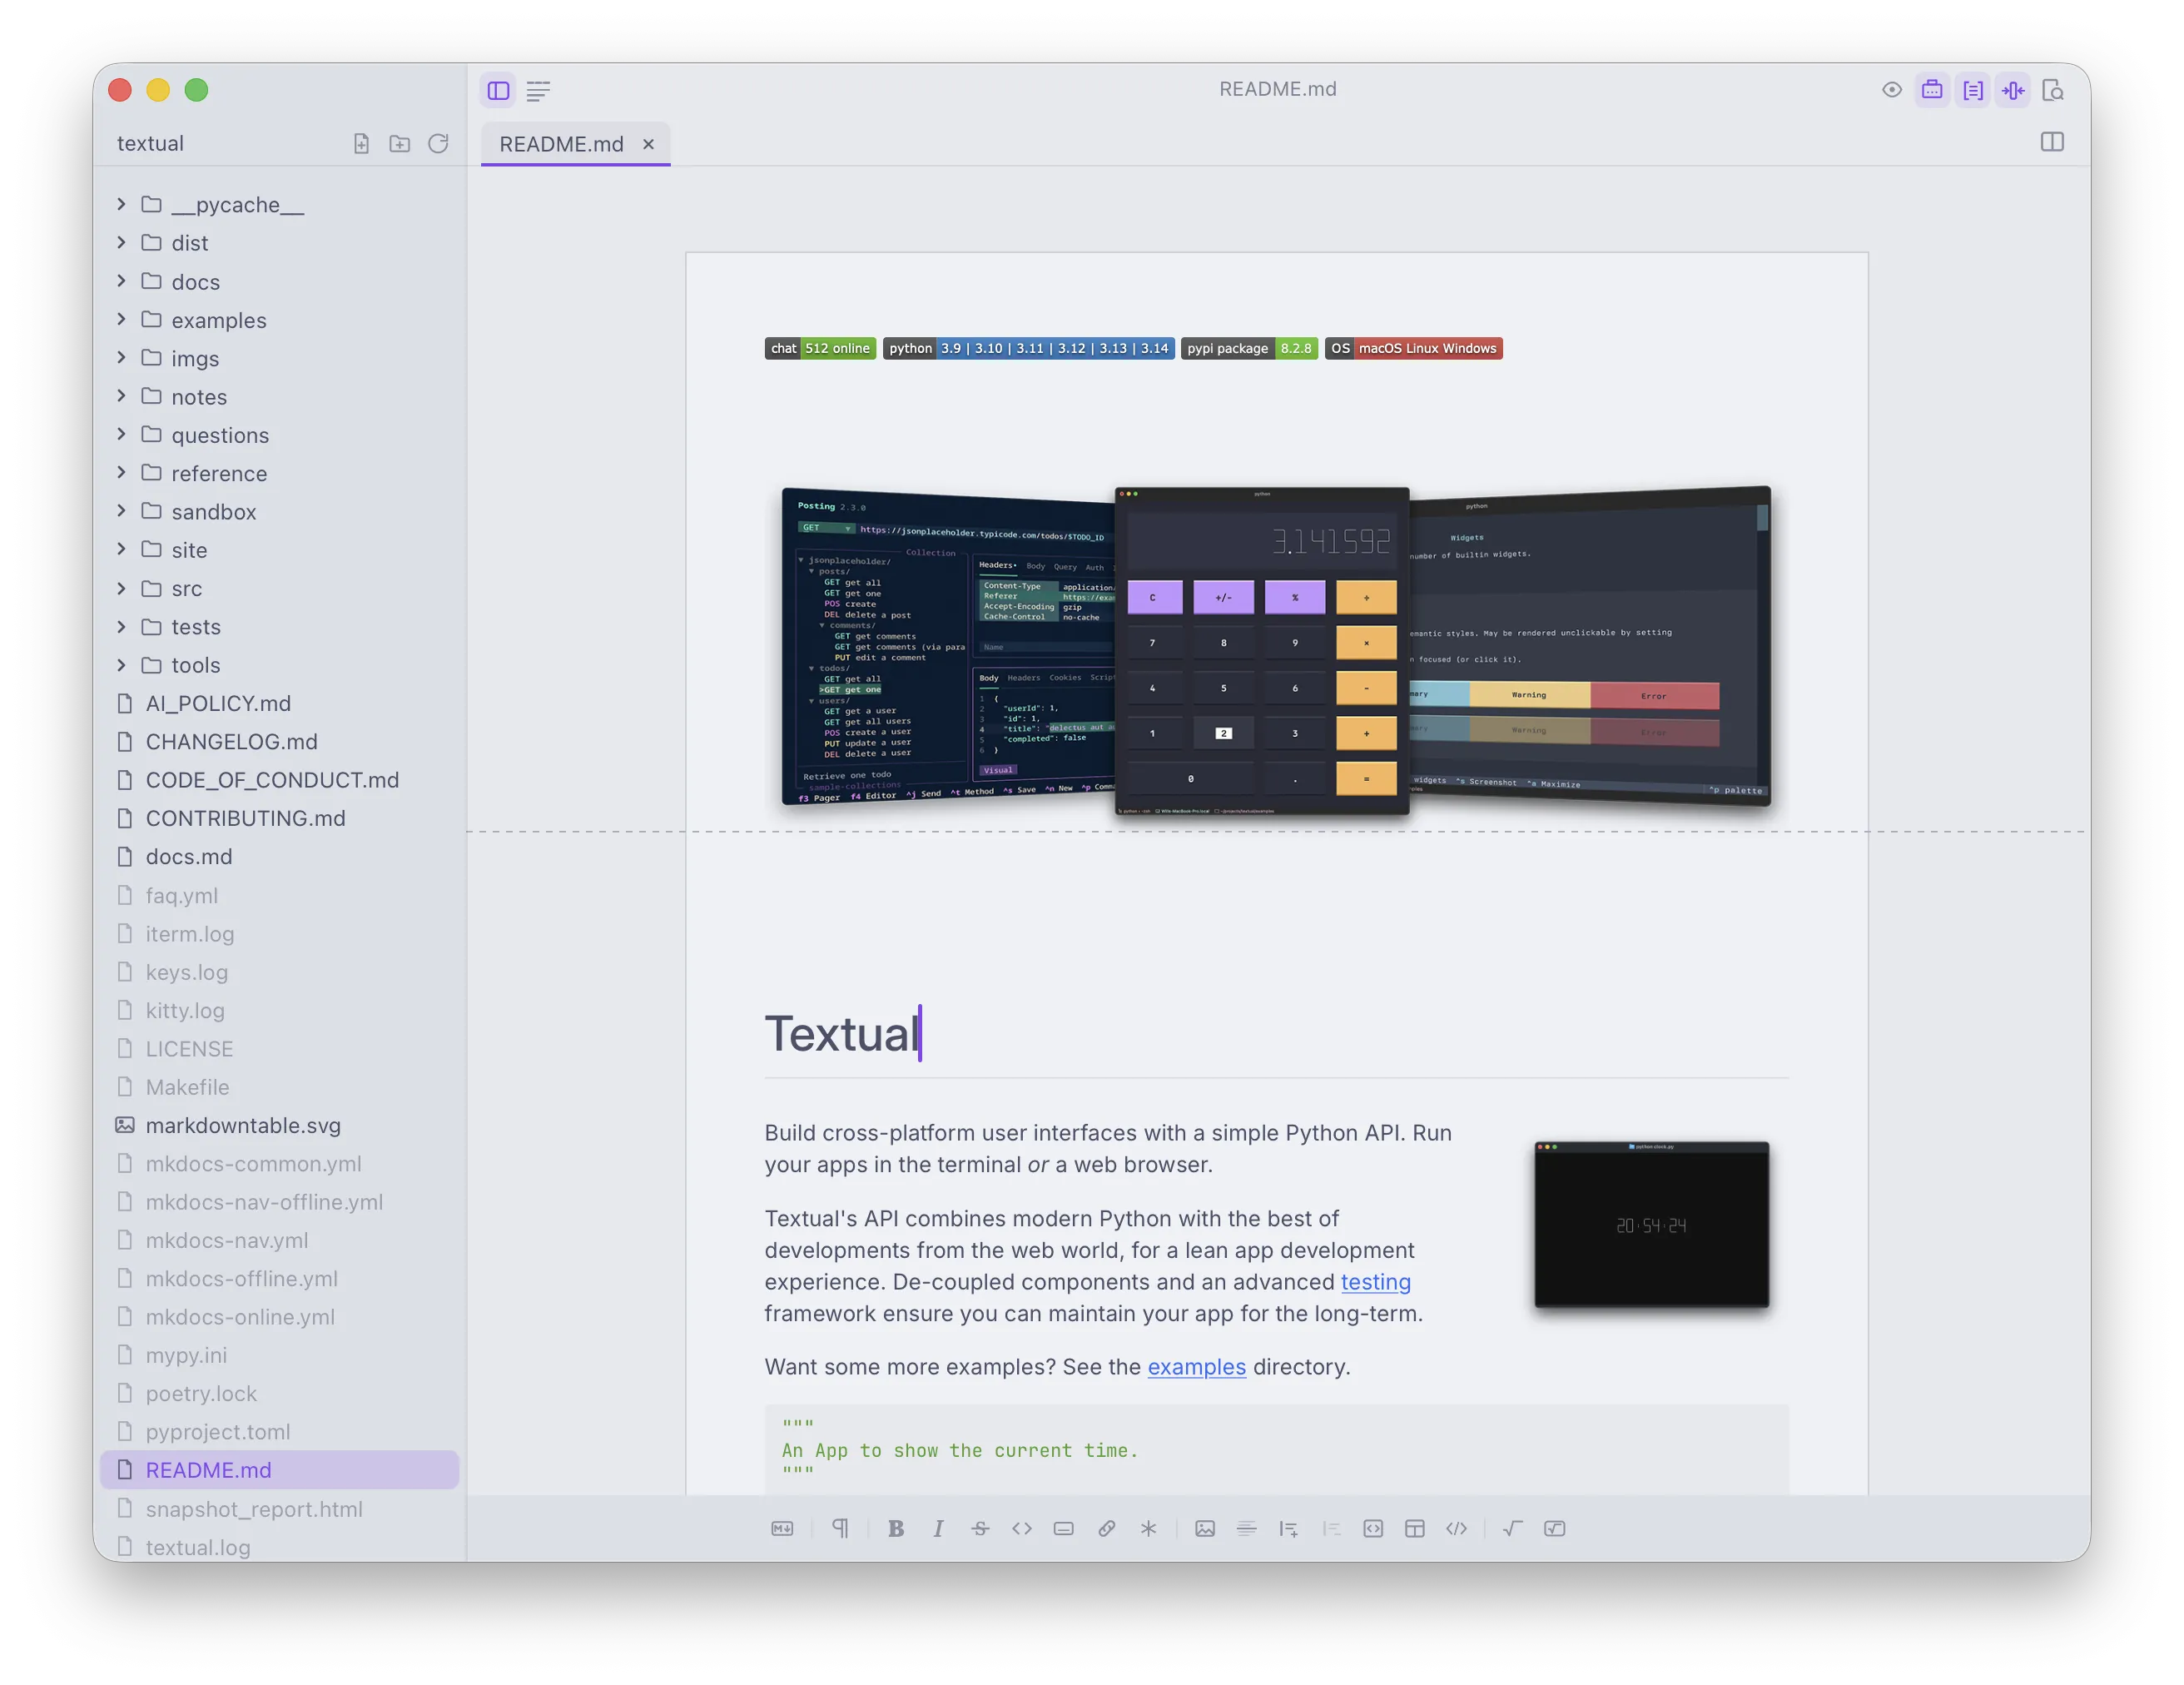Expand the tools folder
Image resolution: width=2184 pixels, height=1685 pixels.
(121, 664)
